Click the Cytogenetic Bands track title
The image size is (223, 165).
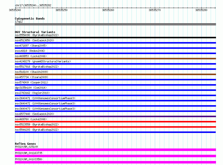point(30,19)
